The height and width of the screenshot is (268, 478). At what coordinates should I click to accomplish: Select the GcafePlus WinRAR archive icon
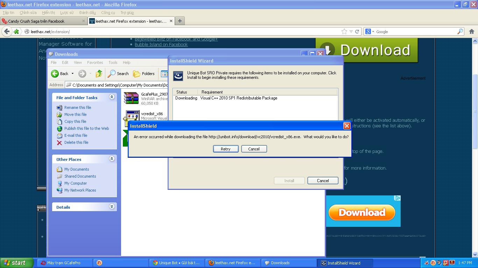[x=131, y=98]
